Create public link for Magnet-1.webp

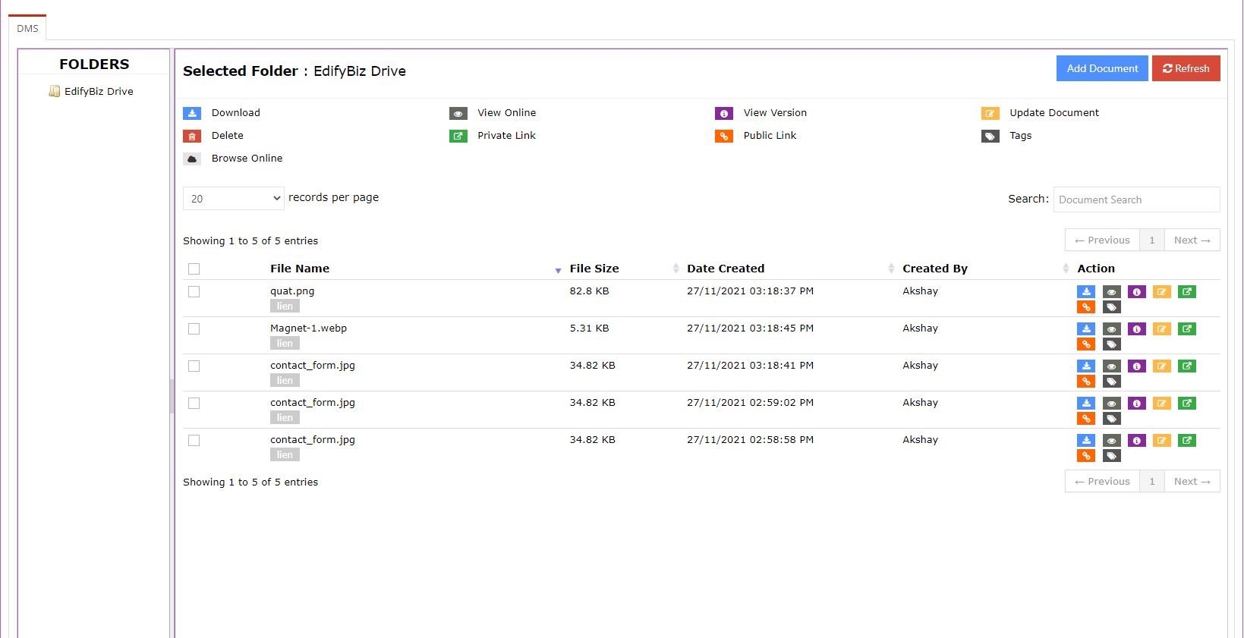1086,344
